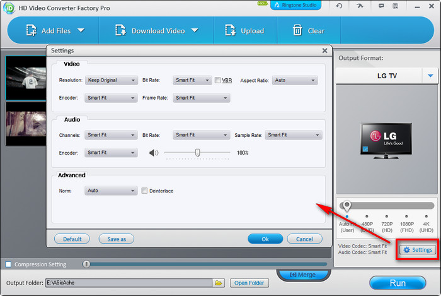Click the audio volume slider handle

tap(198, 153)
